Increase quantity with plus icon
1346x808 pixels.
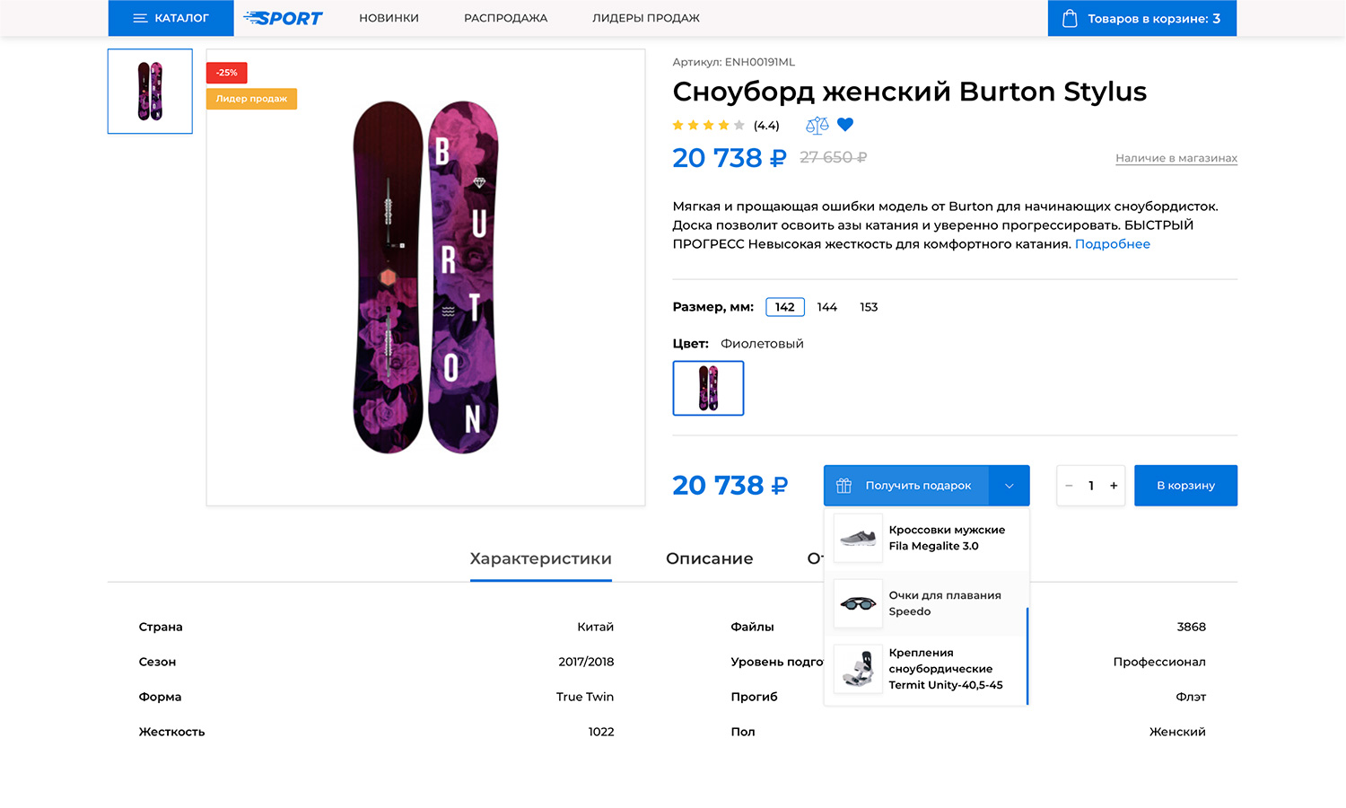(x=1114, y=486)
